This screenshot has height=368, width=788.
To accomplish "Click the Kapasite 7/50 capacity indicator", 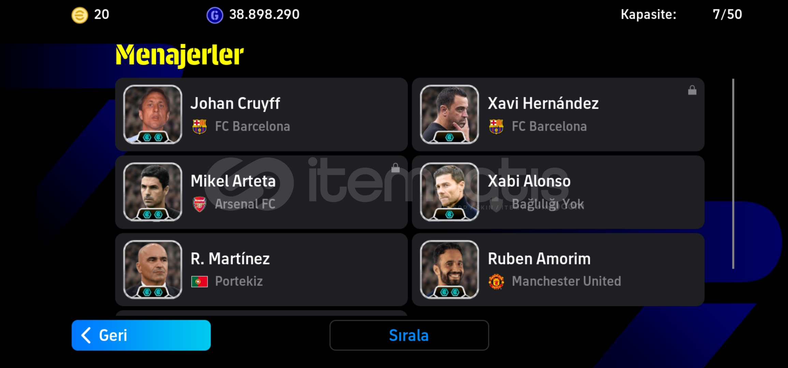I will tap(681, 15).
